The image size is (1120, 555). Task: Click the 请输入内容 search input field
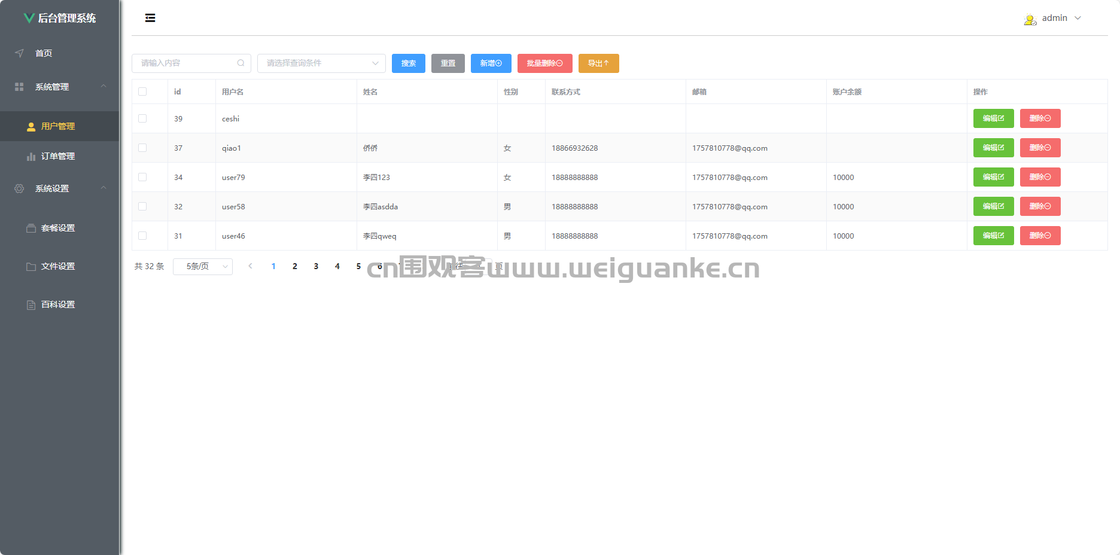[x=185, y=63]
